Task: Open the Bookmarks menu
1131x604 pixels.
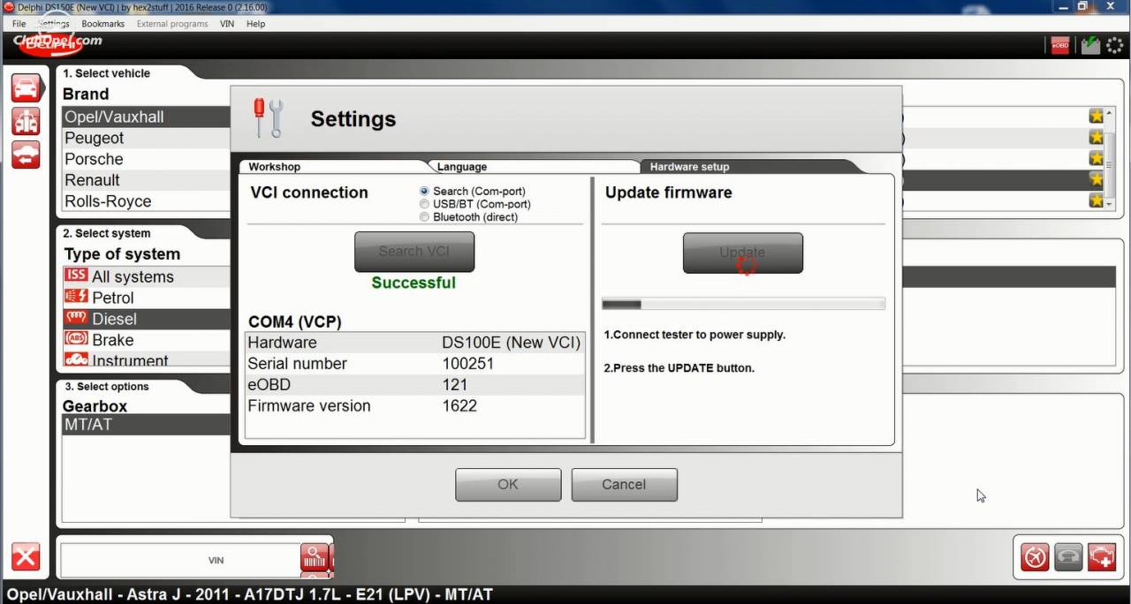Action: click(103, 24)
